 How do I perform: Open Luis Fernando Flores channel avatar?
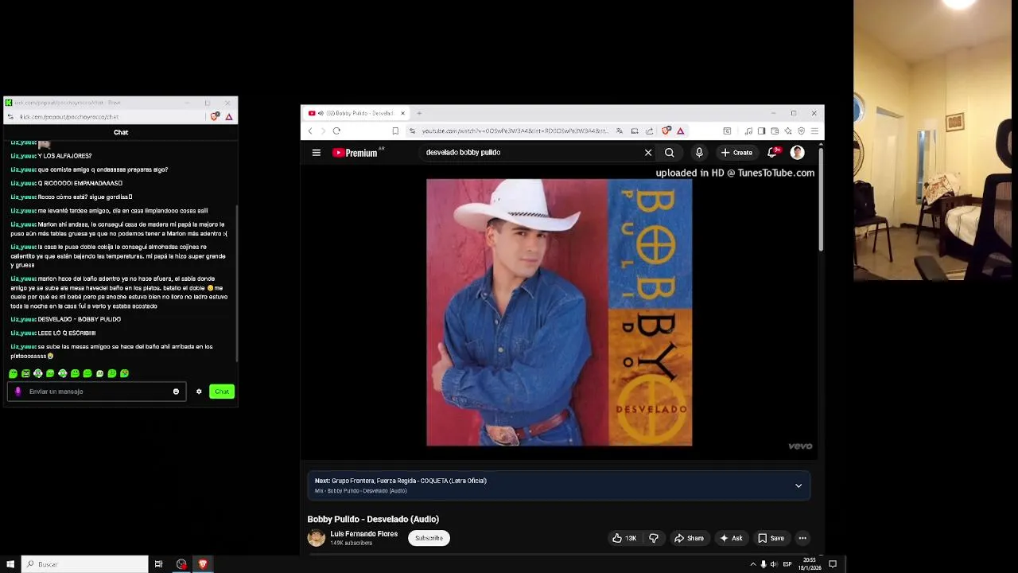point(317,538)
